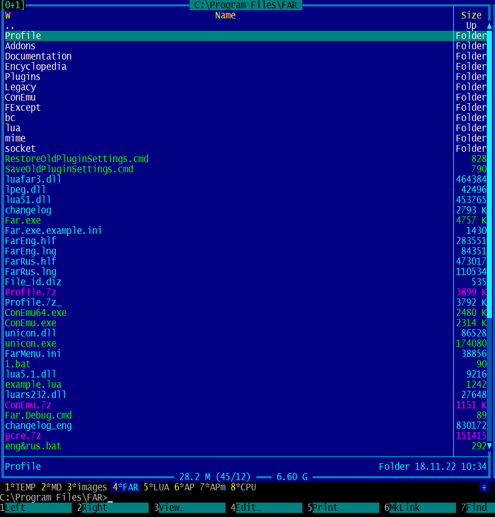Switch to the 5*LUA folder shortcut
The image size is (495, 517).
point(156,487)
